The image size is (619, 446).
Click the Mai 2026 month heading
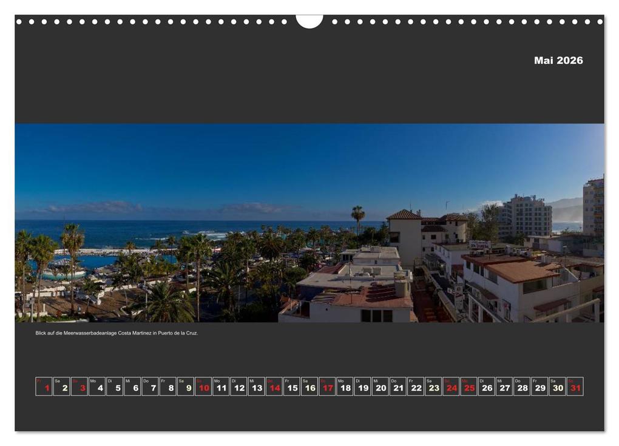point(557,60)
